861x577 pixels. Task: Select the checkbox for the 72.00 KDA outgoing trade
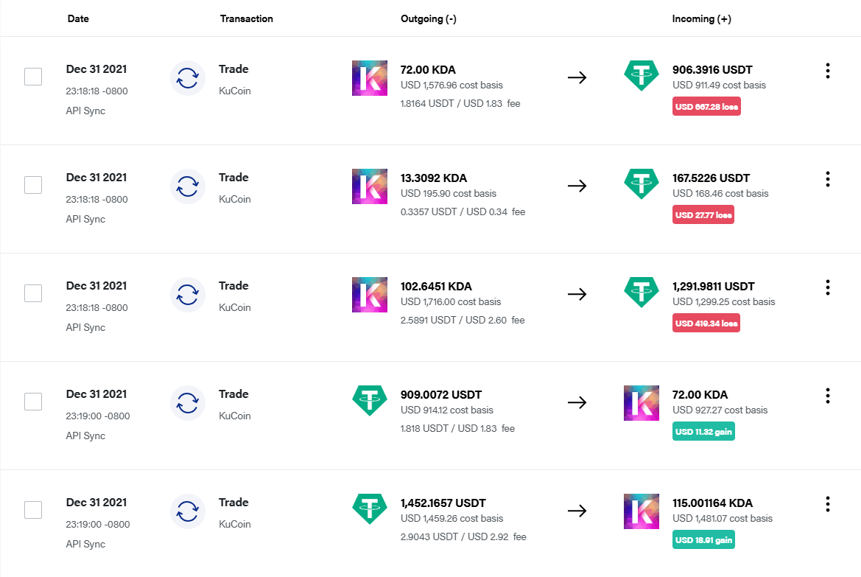pyautogui.click(x=33, y=77)
